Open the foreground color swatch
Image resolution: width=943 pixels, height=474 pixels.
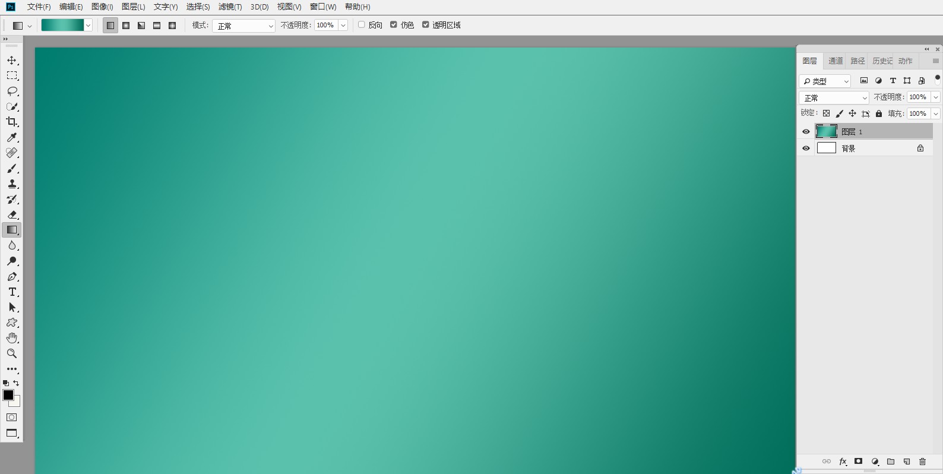[8, 395]
